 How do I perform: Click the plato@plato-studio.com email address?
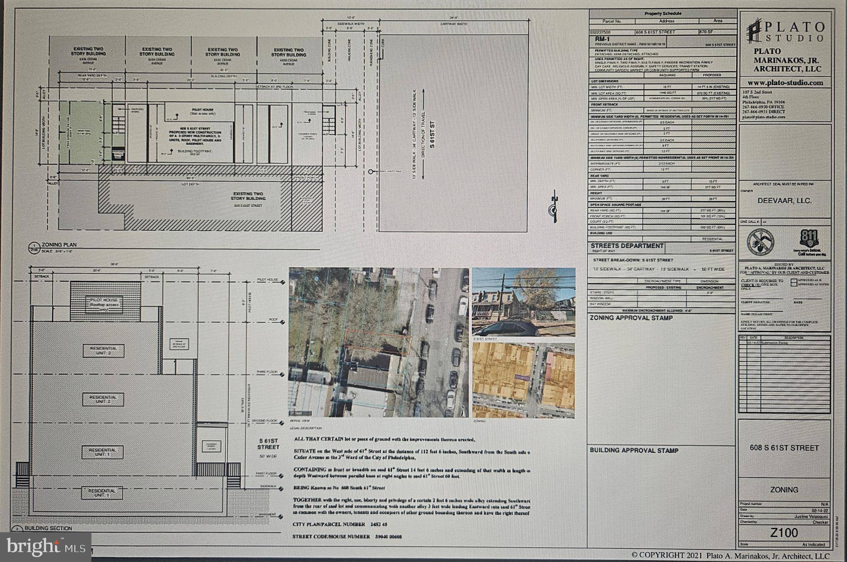pos(763,117)
